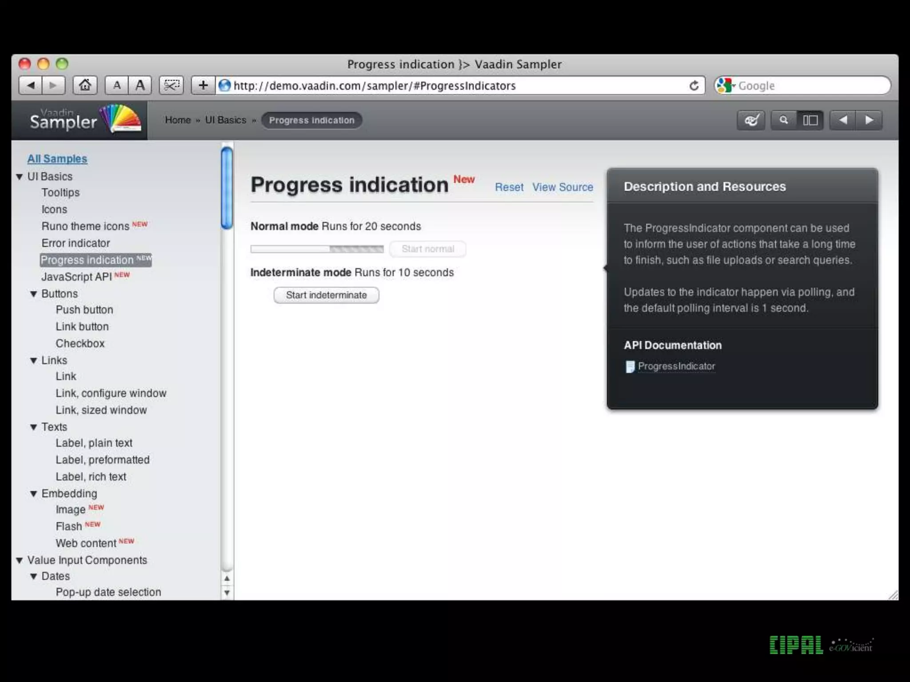
Task: Collapse the Buttons tree group
Action: pyautogui.click(x=34, y=294)
